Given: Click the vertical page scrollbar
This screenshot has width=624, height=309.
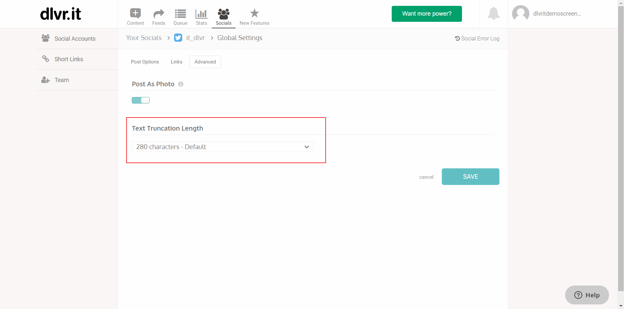Looking at the screenshot, I should coord(621,148).
